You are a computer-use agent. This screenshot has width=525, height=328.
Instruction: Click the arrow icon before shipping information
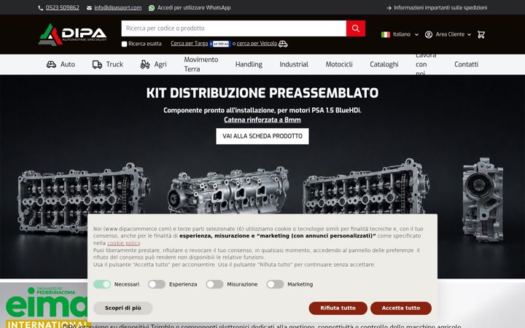pyautogui.click(x=389, y=8)
